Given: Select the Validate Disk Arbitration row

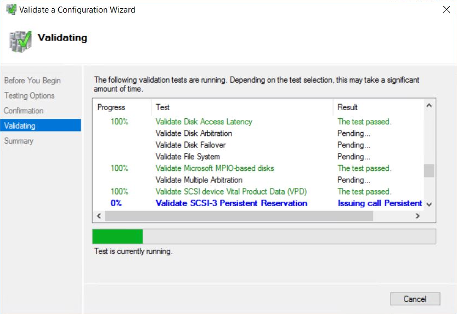Looking at the screenshot, I should tap(258, 133).
